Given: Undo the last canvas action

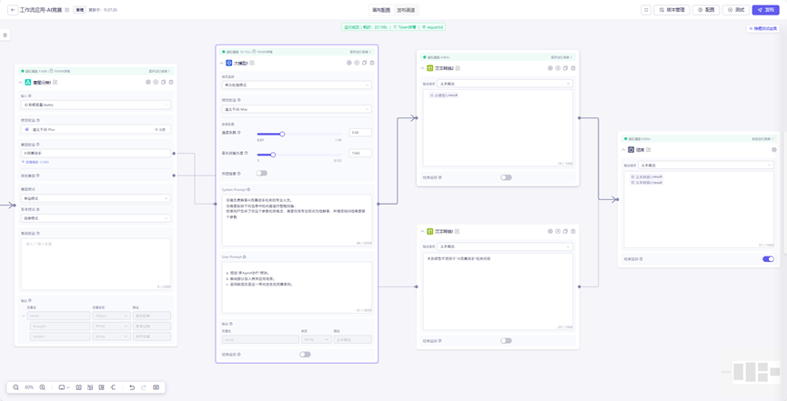Looking at the screenshot, I should pyautogui.click(x=132, y=387).
